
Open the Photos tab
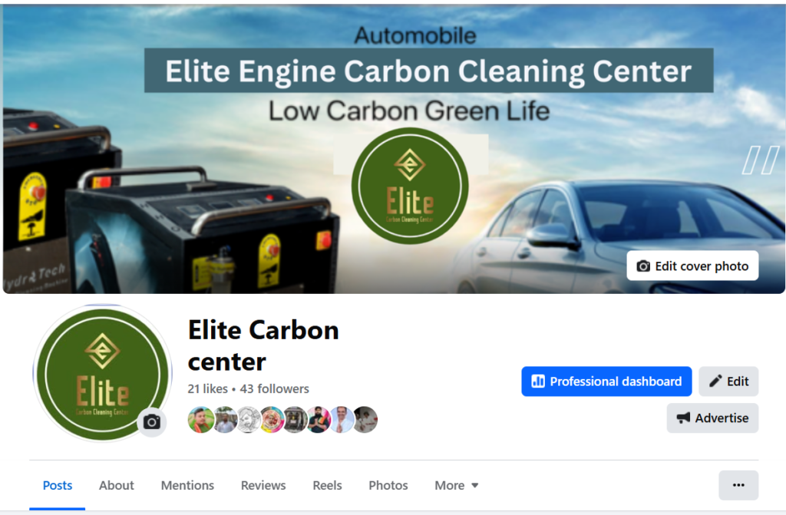388,485
